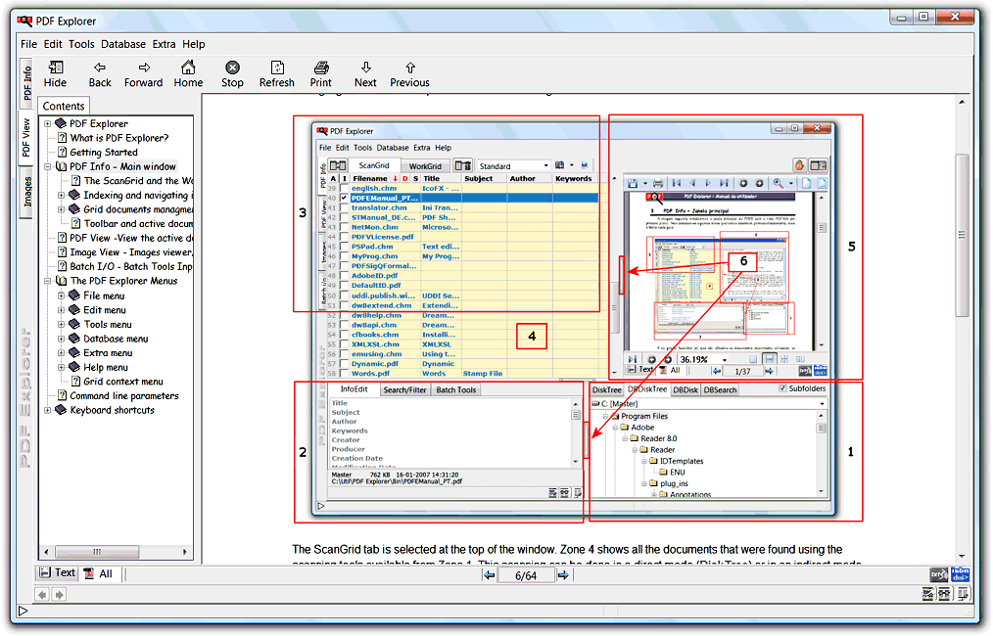Open the Getting Started topic
This screenshot has height=636, width=993.
[x=103, y=152]
